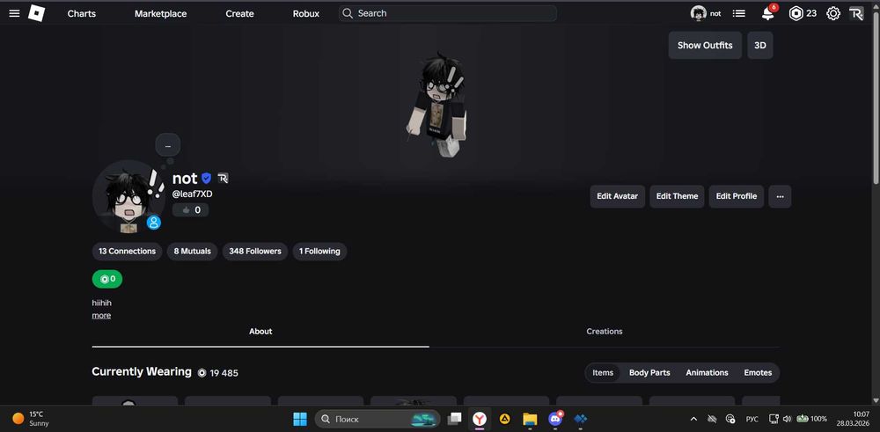880x432 pixels.
Task: Open the Robux page in navbar
Action: [306, 13]
